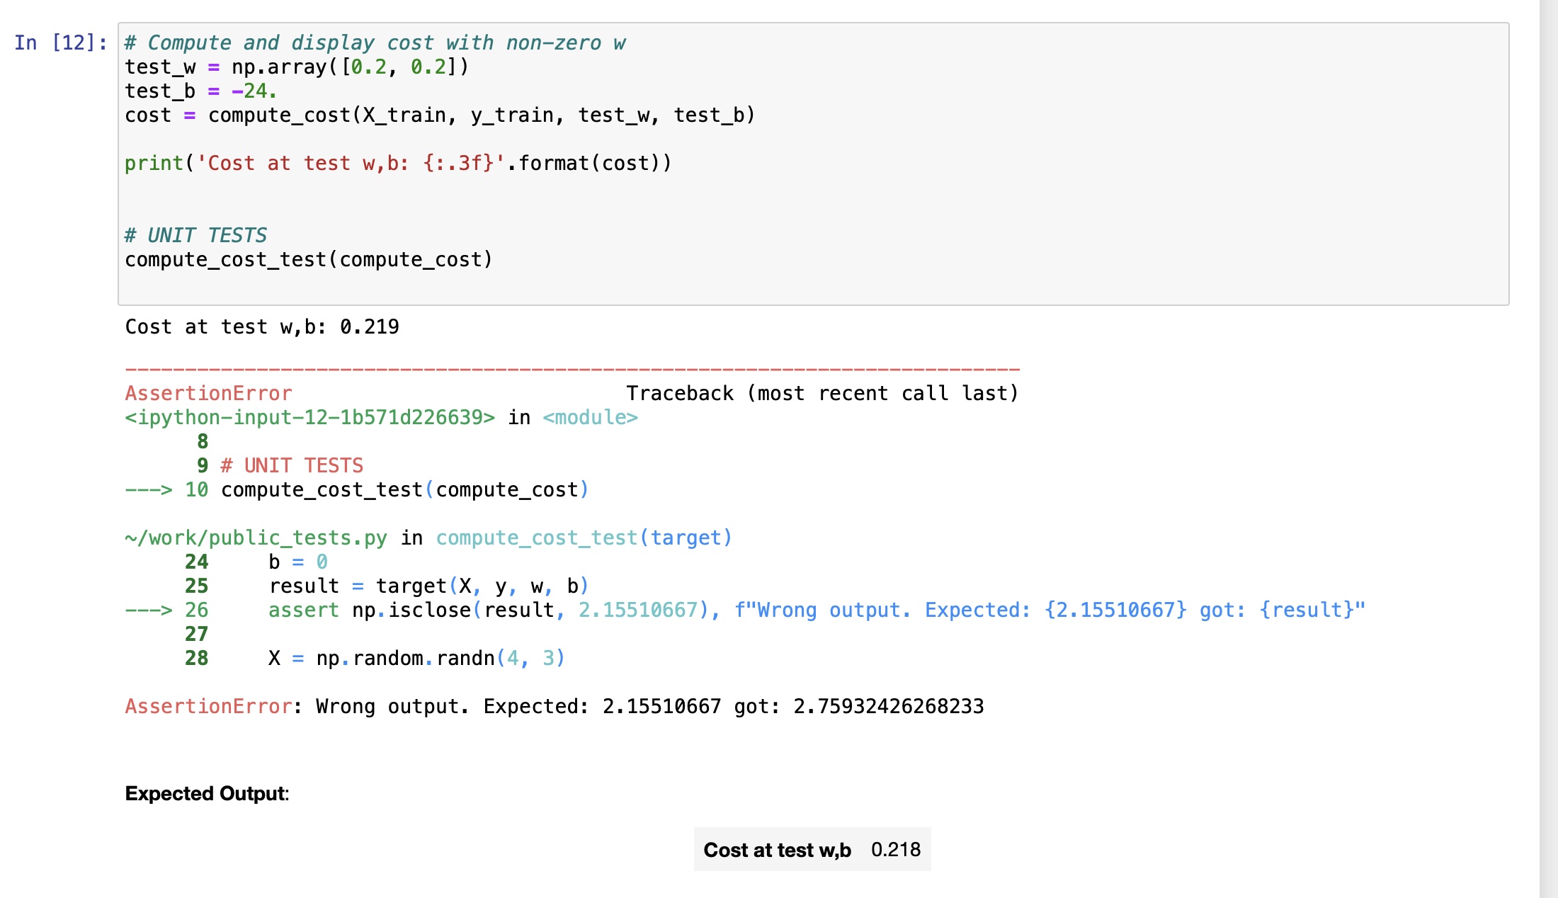Click the ~/work/public_tests.py file path
This screenshot has height=898, width=1558.
click(256, 538)
